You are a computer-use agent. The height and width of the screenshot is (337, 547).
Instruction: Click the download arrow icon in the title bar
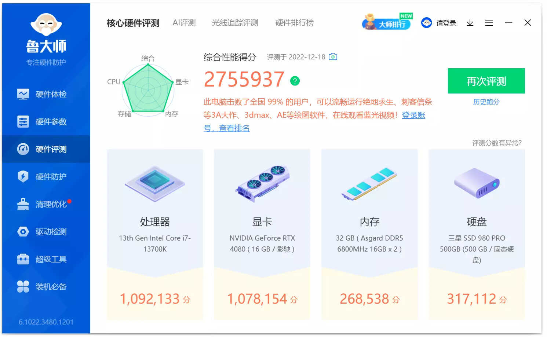[470, 23]
